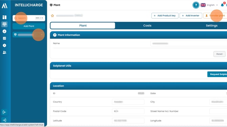The width and height of the screenshot is (227, 127).
Task: Click the Transfer plant button
Action: tap(215, 16)
